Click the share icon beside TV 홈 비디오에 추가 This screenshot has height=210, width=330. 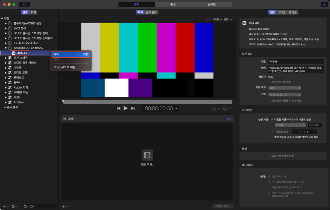[10, 43]
